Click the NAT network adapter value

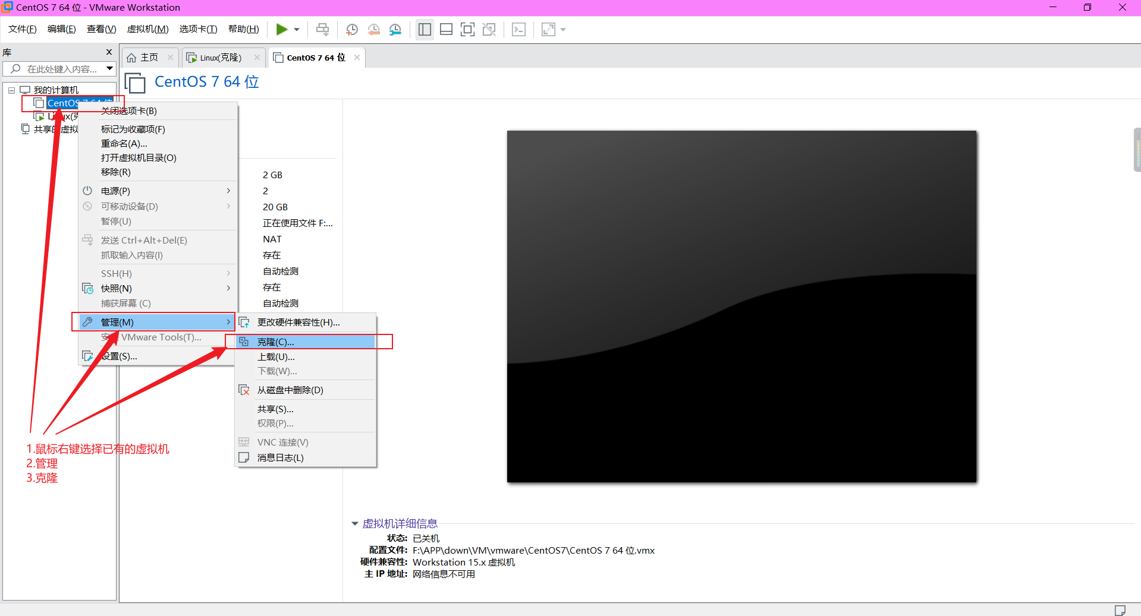point(272,239)
